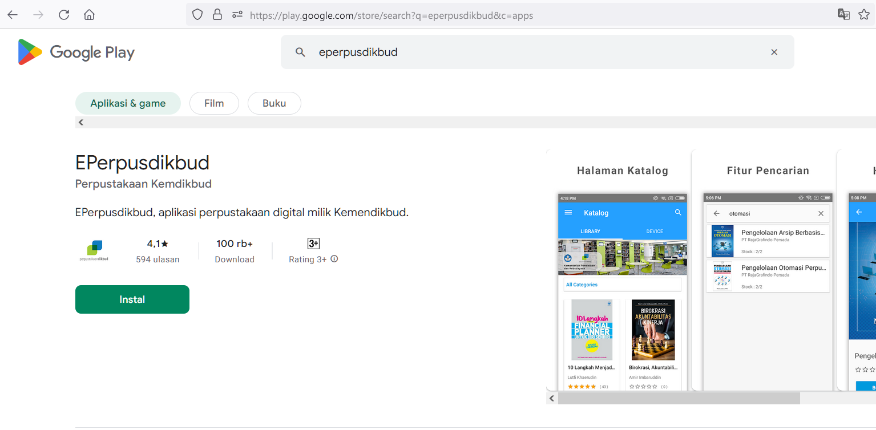Screen dimensions: 876x430
Task: Click the app description mentioning Kemendikbud
Action: click(x=242, y=212)
